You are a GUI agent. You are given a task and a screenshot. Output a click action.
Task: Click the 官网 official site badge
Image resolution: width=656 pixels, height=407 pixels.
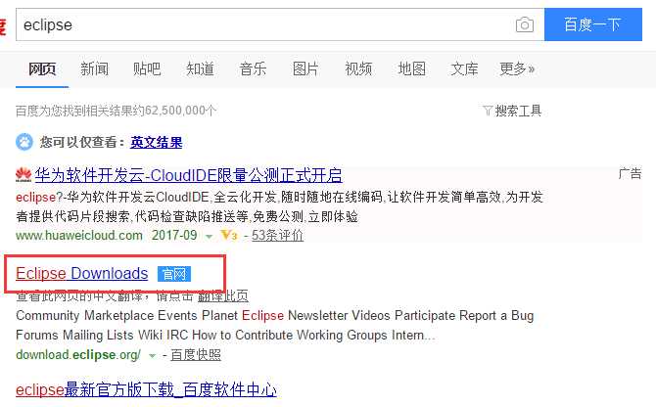(x=174, y=274)
